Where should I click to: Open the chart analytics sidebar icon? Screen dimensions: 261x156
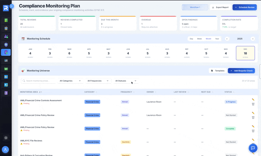pyautogui.click(x=6, y=77)
